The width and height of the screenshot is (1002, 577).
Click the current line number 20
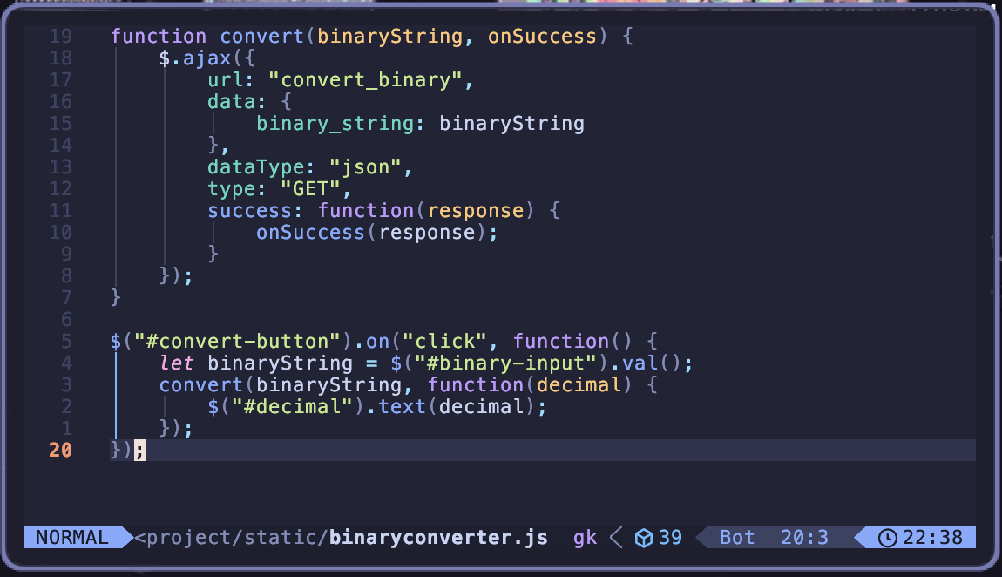tap(60, 451)
